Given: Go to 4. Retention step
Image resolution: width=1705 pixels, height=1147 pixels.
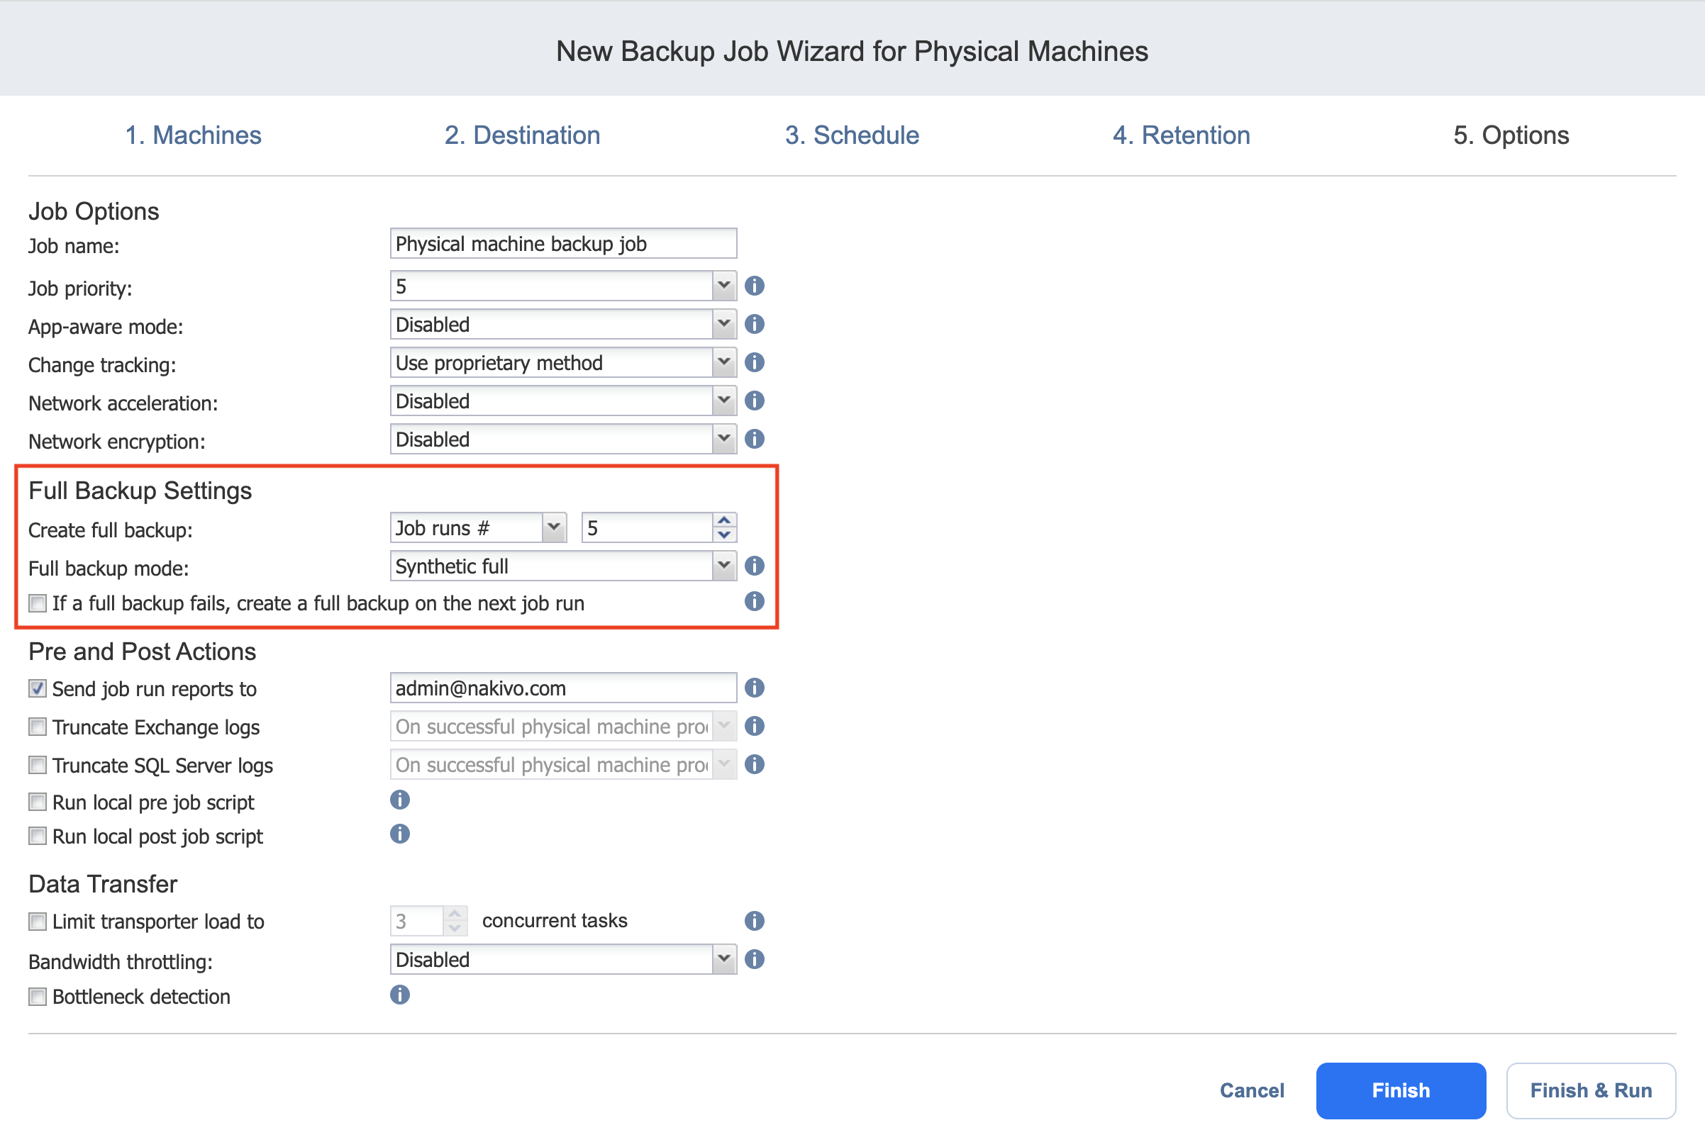Looking at the screenshot, I should [x=1181, y=135].
